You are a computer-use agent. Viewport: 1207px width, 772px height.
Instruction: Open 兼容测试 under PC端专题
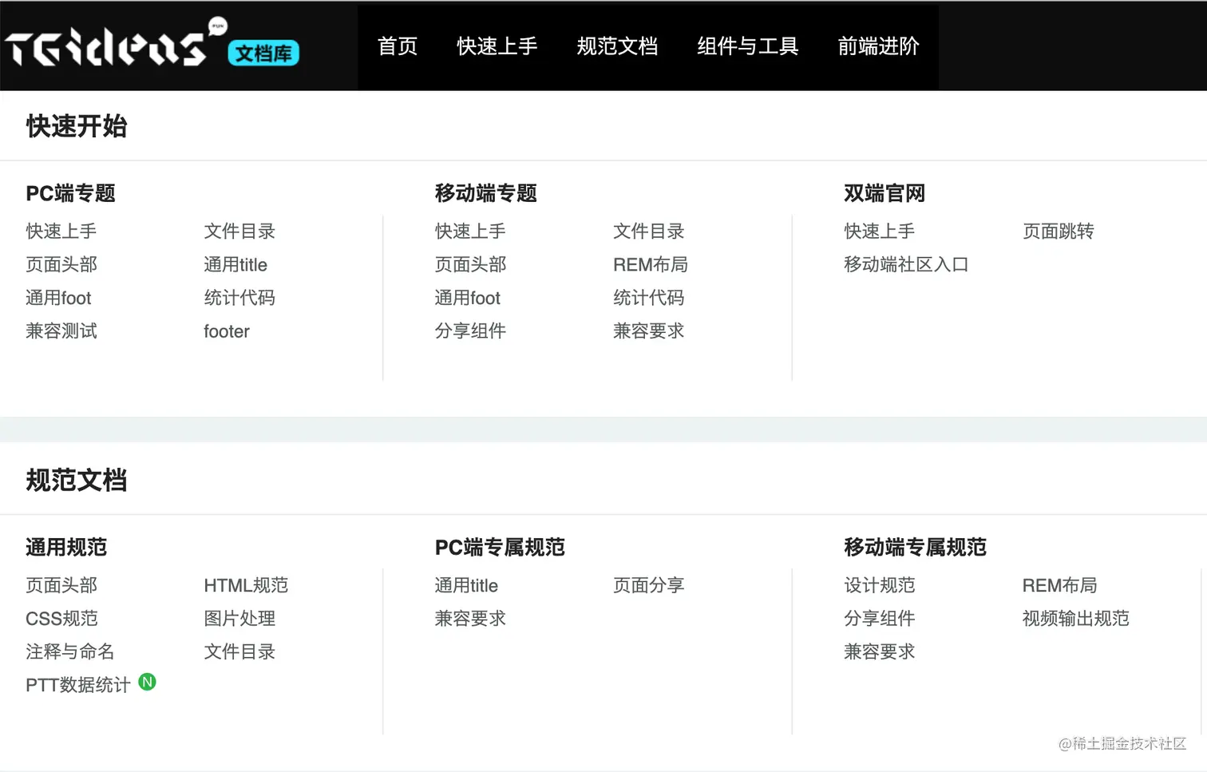61,331
